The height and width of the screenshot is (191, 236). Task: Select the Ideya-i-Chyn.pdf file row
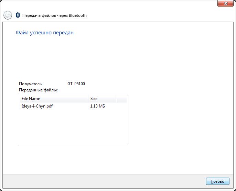[73, 106]
